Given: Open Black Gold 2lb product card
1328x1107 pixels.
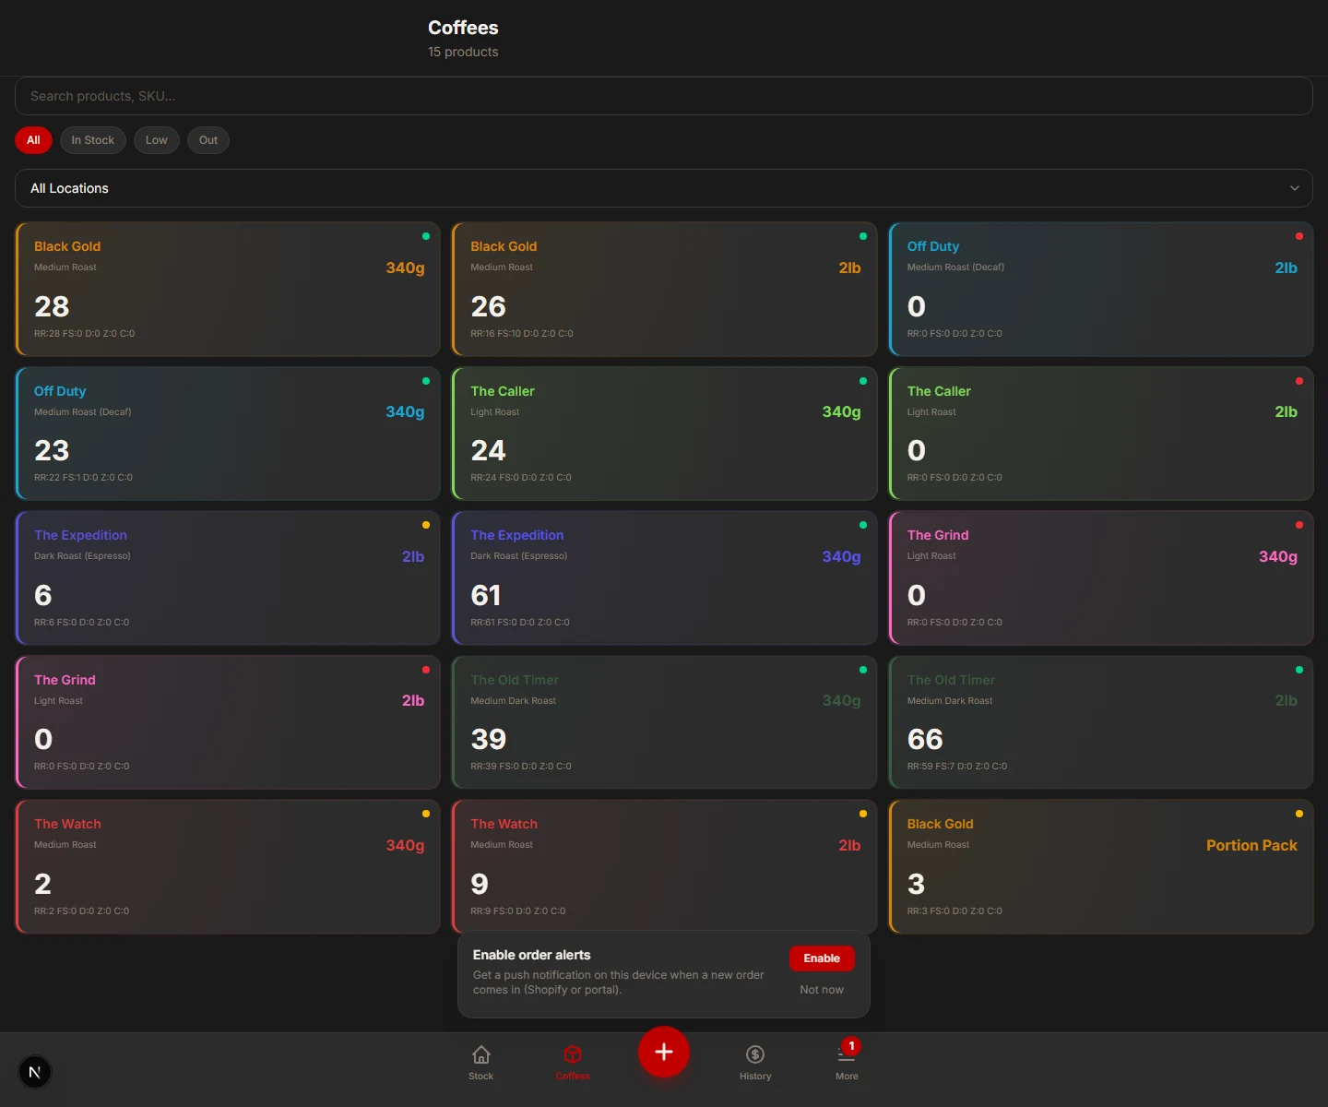Looking at the screenshot, I should tap(664, 289).
